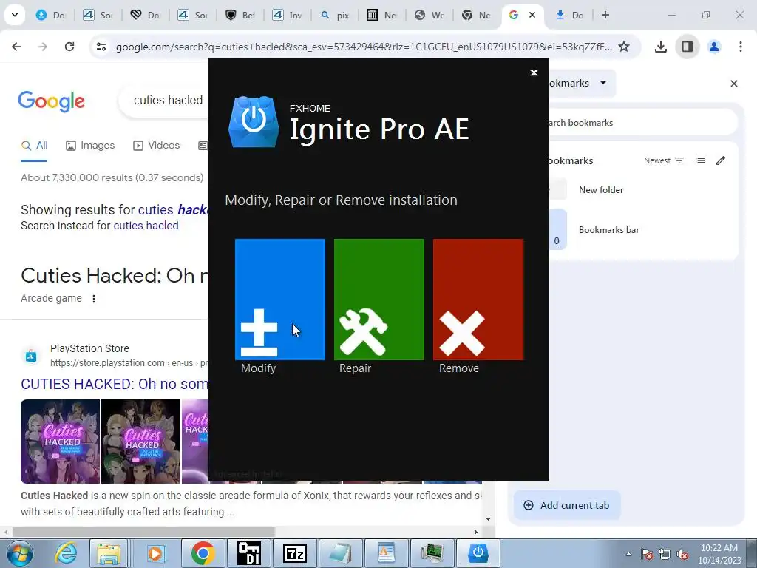Select the Images search filter
The width and height of the screenshot is (757, 568).
(90, 146)
